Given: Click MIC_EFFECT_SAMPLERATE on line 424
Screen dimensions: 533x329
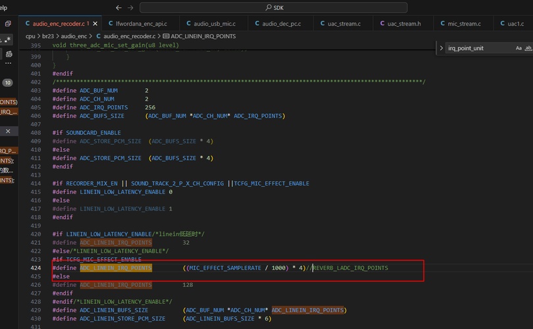Looking at the screenshot, I should click(x=225, y=268).
